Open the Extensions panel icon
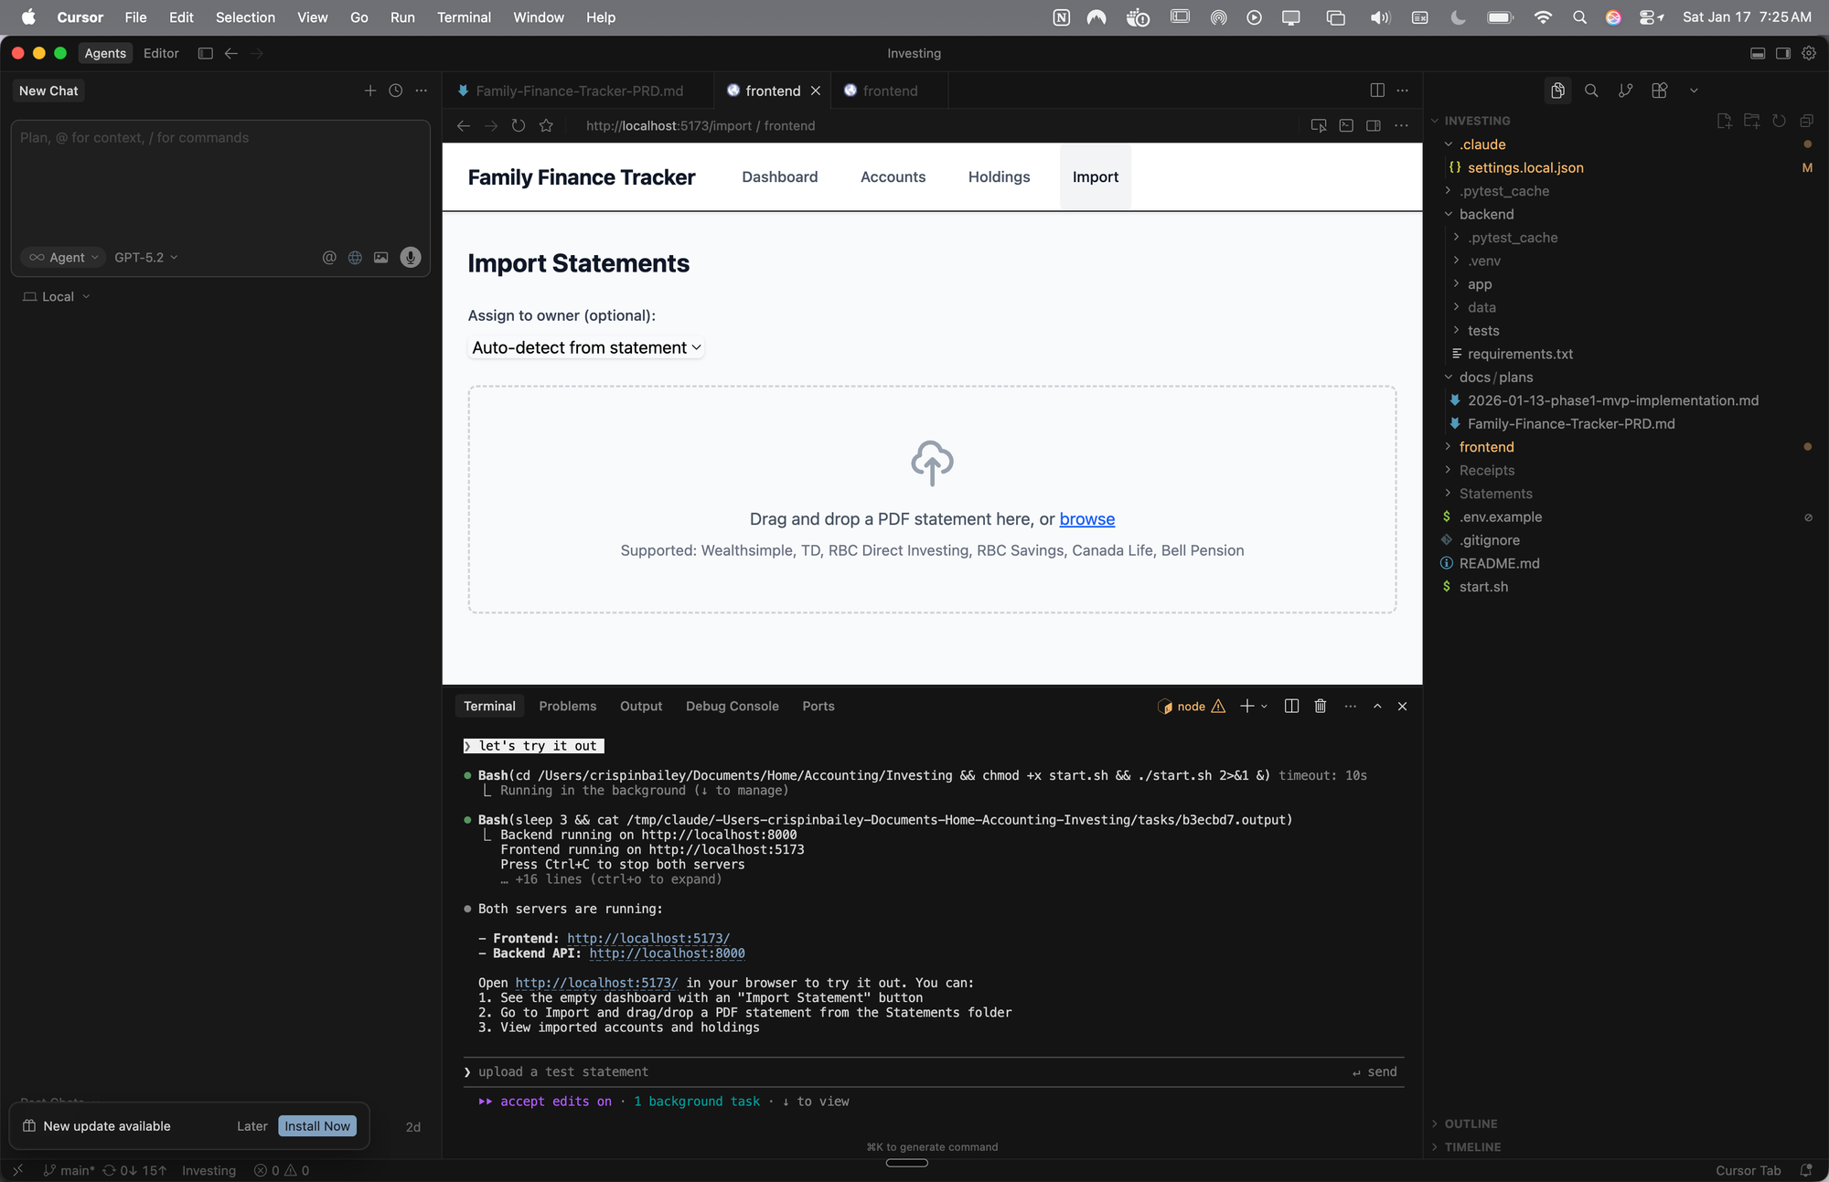The width and height of the screenshot is (1829, 1182). pos(1660,91)
